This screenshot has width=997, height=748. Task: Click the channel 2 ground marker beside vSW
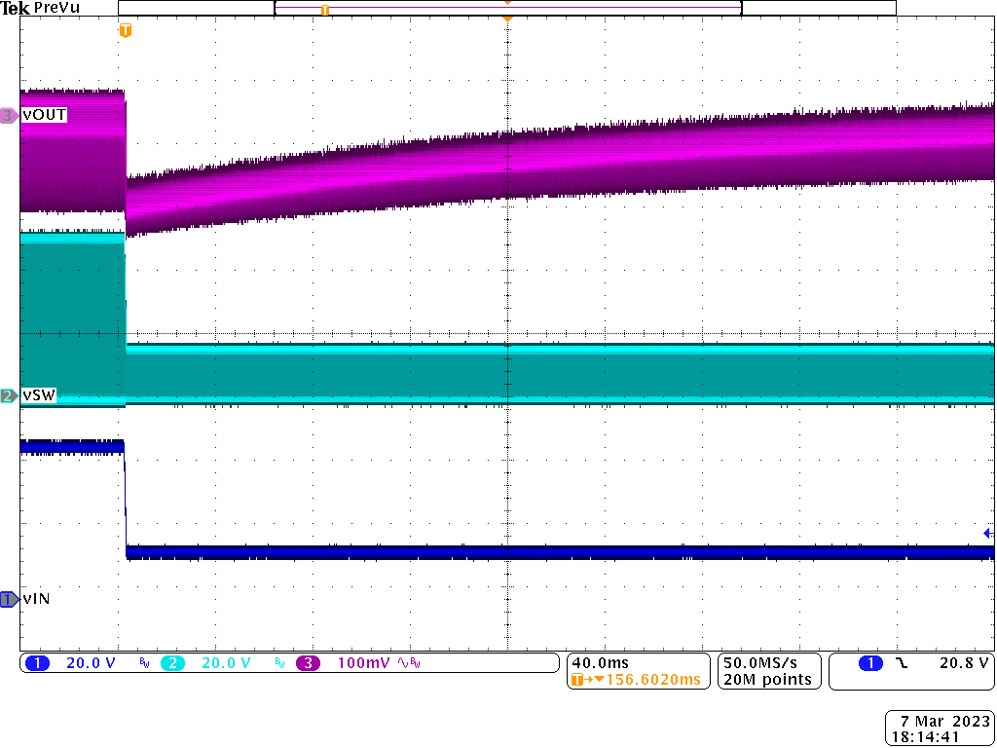9,395
